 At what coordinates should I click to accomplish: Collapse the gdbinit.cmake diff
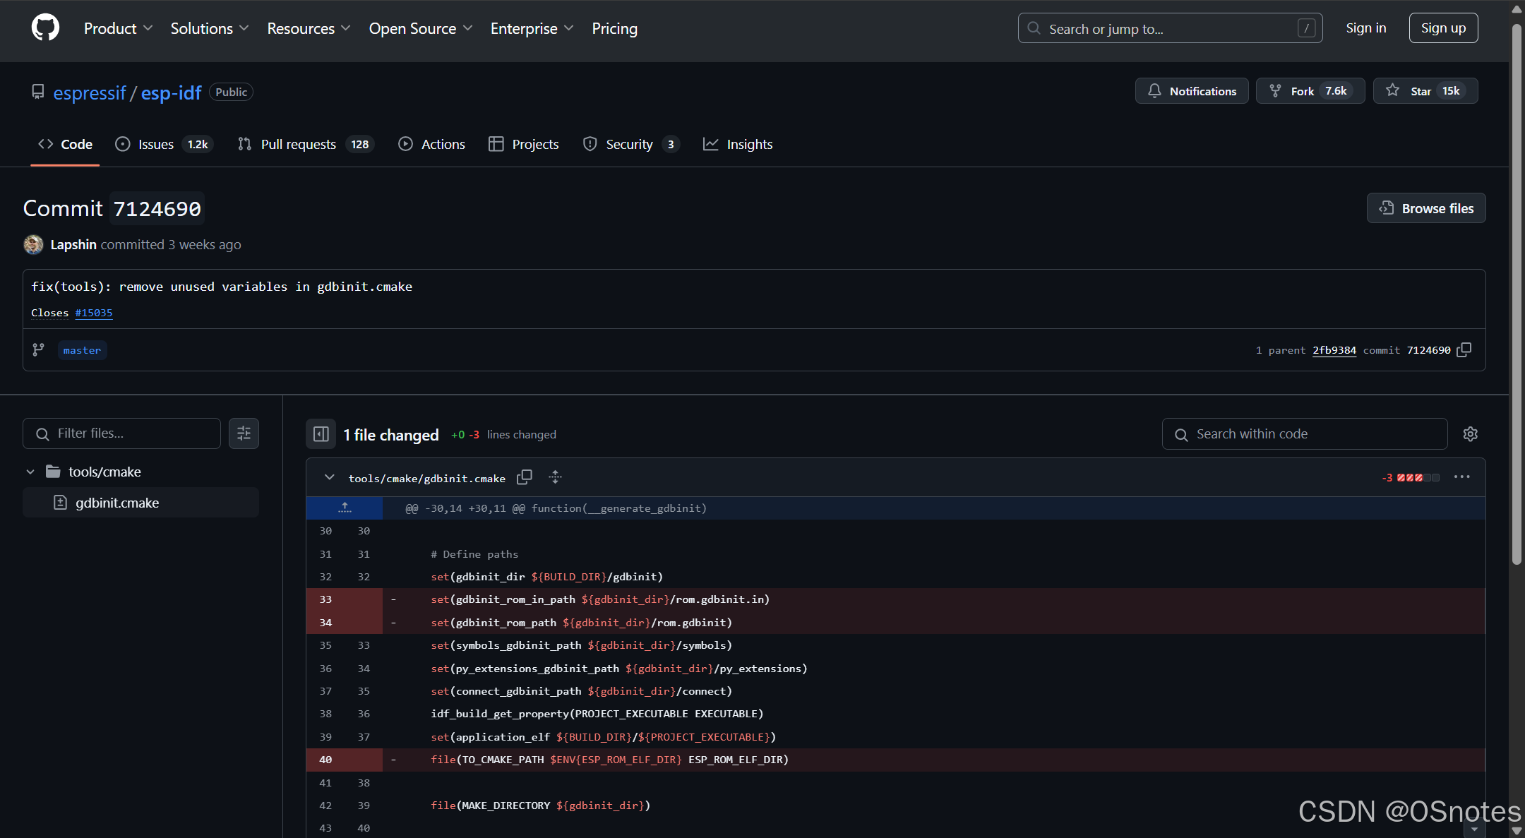point(329,478)
